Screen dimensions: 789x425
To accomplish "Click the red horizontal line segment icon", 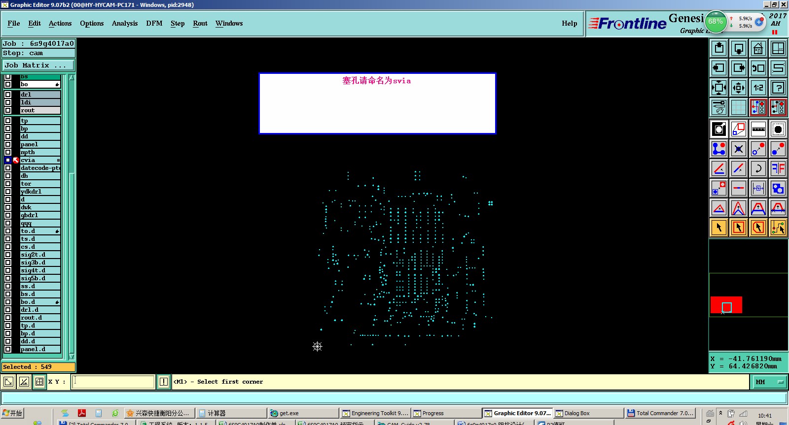I will point(739,188).
